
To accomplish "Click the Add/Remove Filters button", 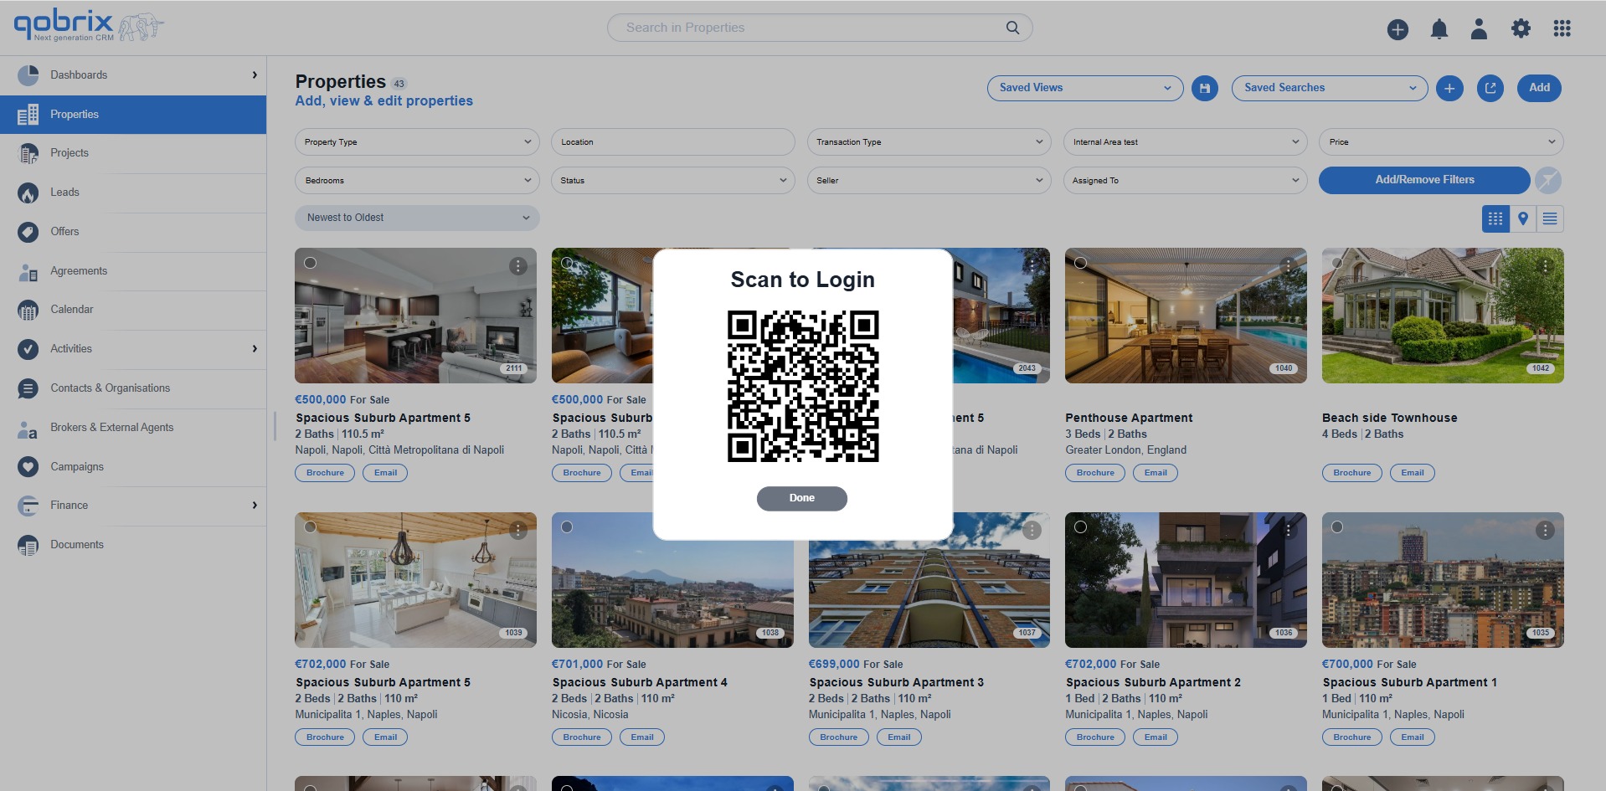I will coord(1424,180).
